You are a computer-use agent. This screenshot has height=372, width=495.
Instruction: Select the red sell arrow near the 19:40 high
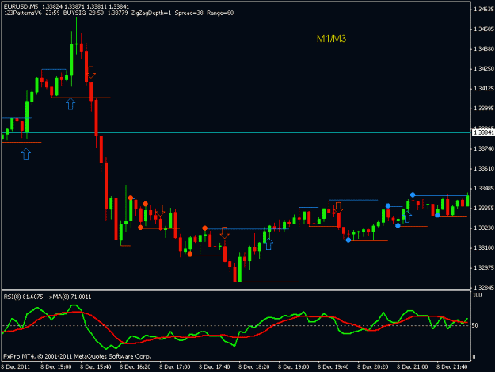coord(338,208)
